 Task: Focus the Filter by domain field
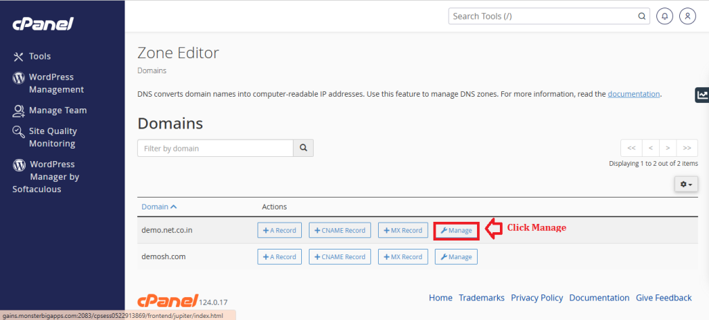click(215, 148)
